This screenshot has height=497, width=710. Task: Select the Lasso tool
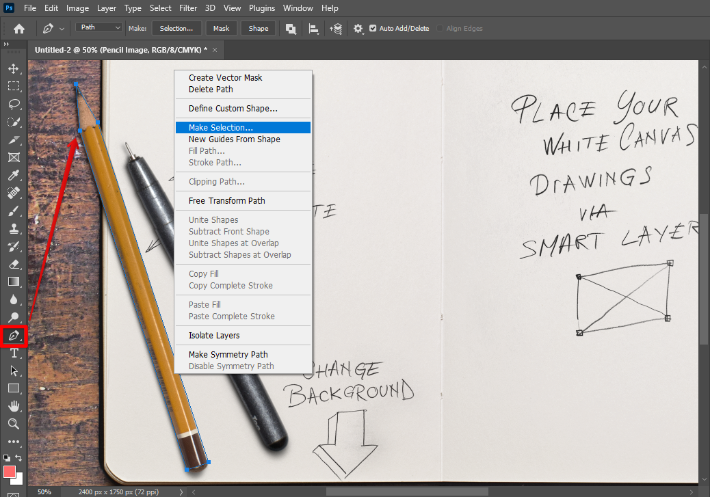click(x=14, y=104)
